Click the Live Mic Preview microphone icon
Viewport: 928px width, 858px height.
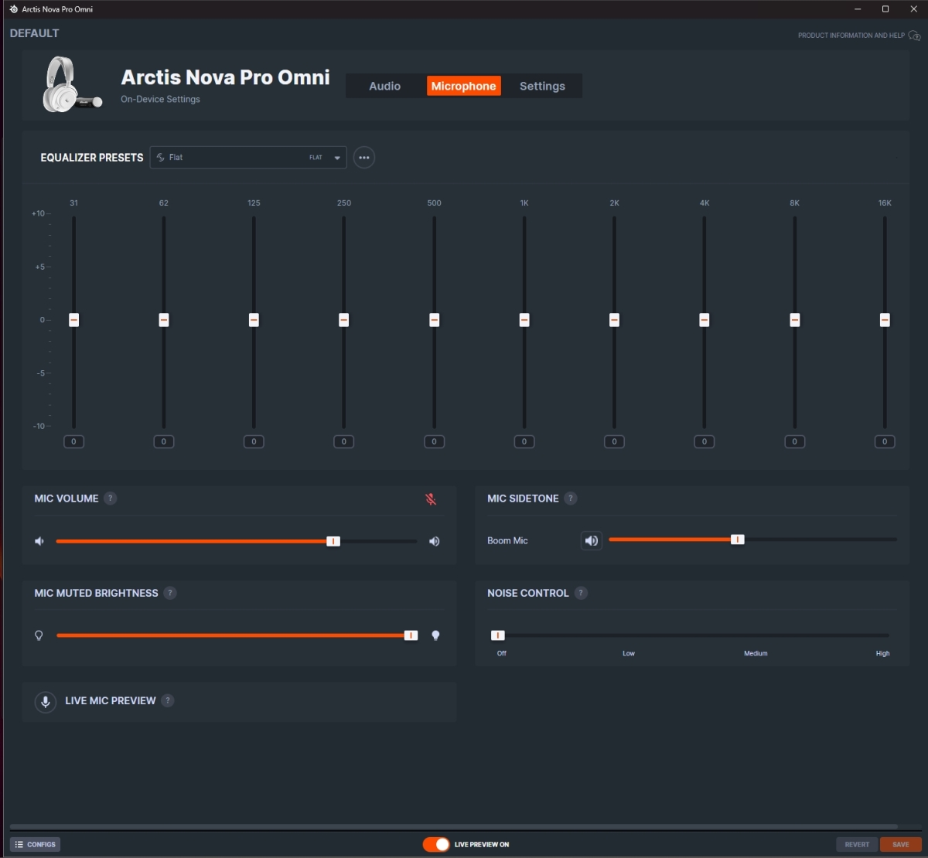point(46,701)
